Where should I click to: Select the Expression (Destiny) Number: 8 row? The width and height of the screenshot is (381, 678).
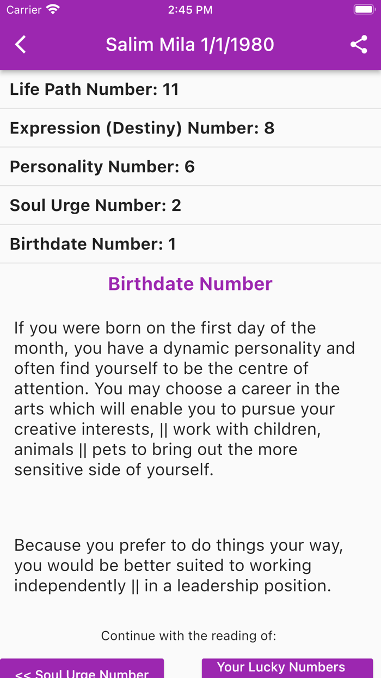190,128
